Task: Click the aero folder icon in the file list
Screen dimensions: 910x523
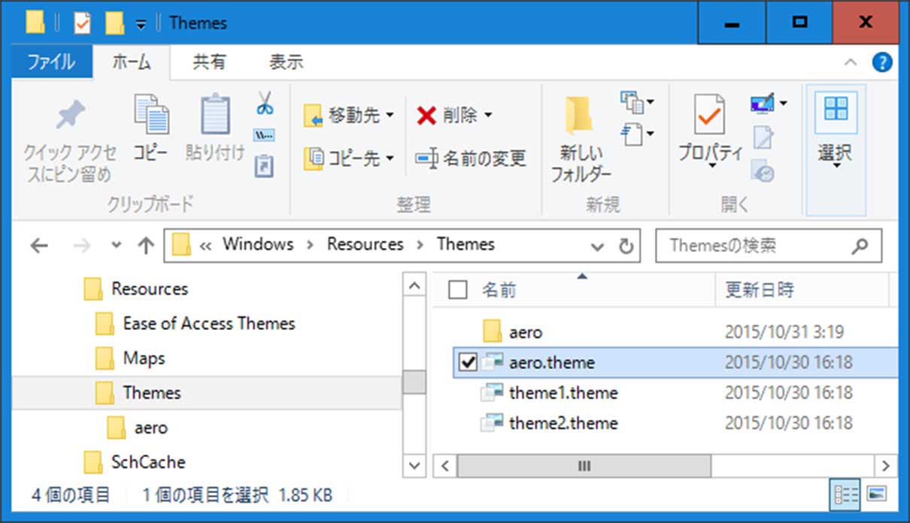Action: (x=492, y=331)
